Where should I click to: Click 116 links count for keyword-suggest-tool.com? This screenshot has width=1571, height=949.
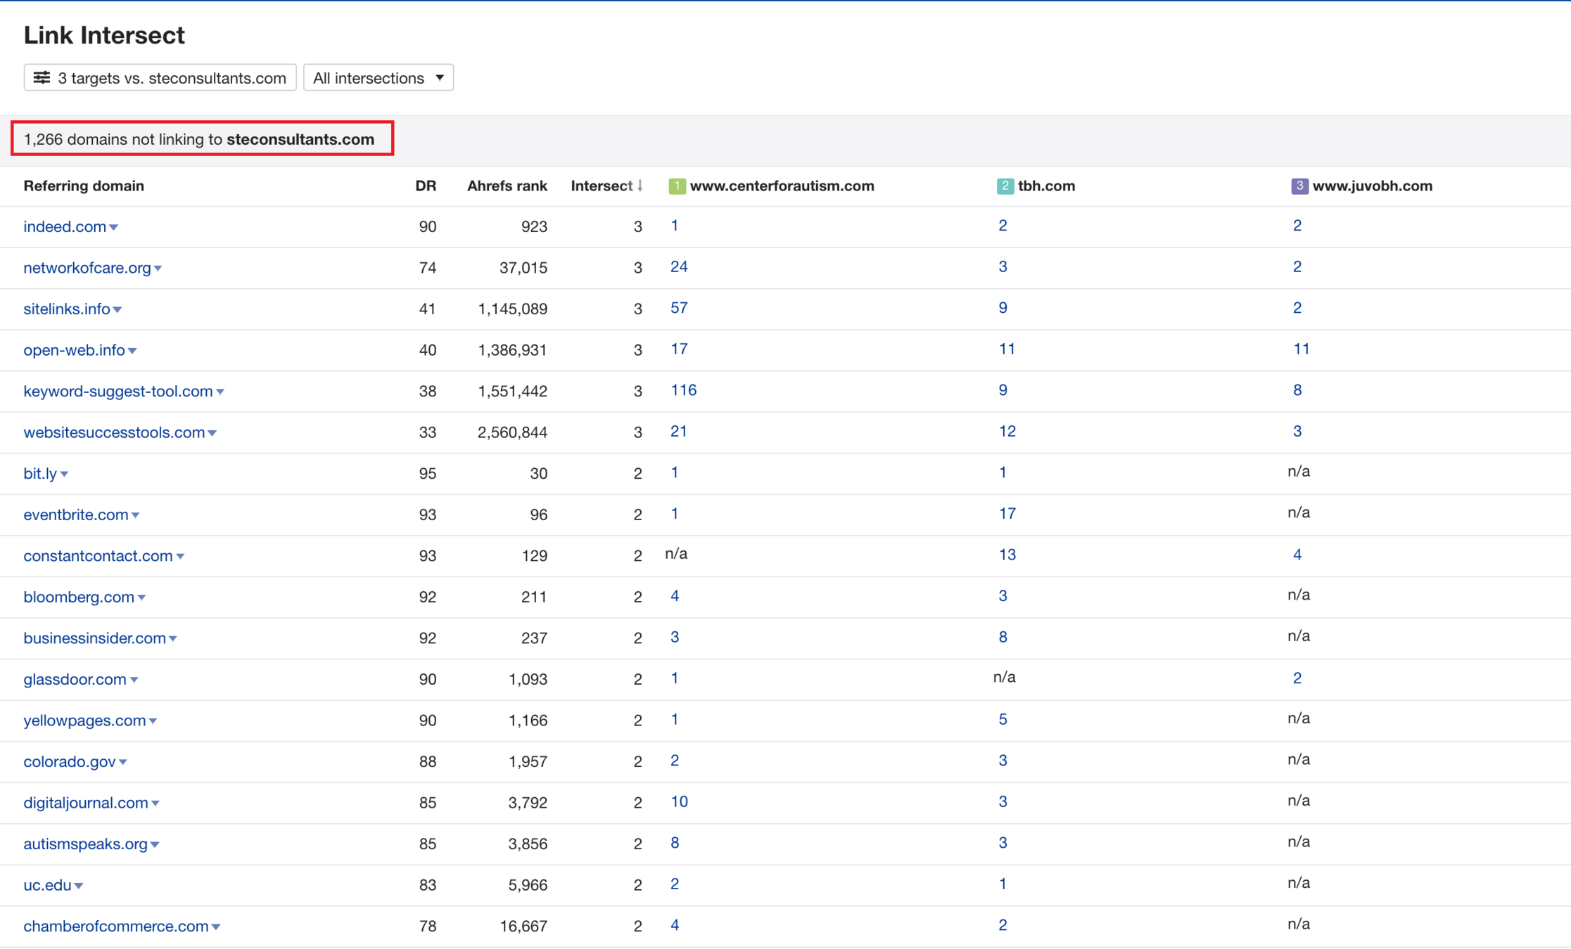point(683,390)
